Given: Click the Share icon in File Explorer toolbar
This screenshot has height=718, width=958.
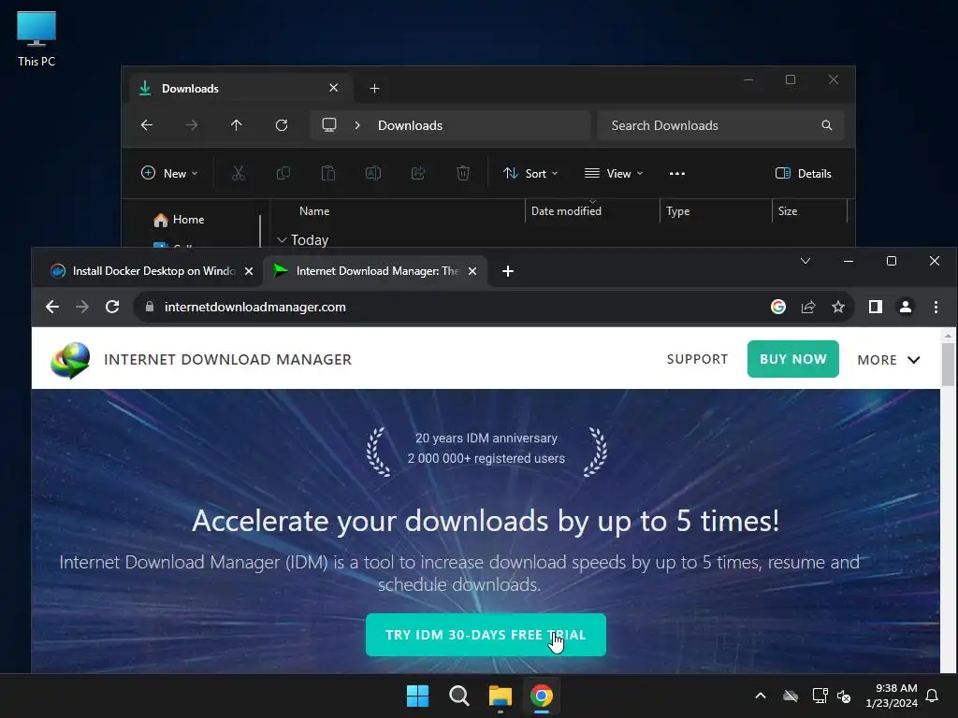Looking at the screenshot, I should [418, 173].
